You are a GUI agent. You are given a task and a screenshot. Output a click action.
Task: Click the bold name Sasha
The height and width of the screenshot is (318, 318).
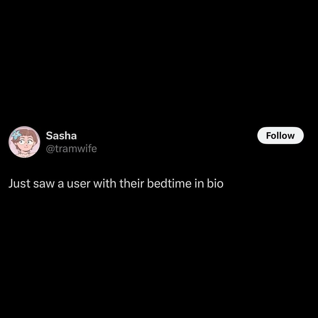61,136
